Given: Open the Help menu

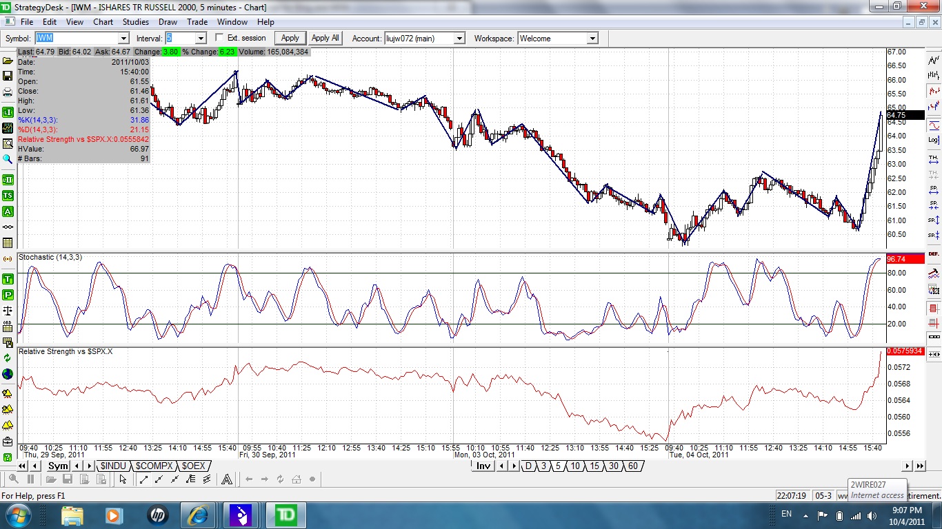Looking at the screenshot, I should (x=265, y=22).
